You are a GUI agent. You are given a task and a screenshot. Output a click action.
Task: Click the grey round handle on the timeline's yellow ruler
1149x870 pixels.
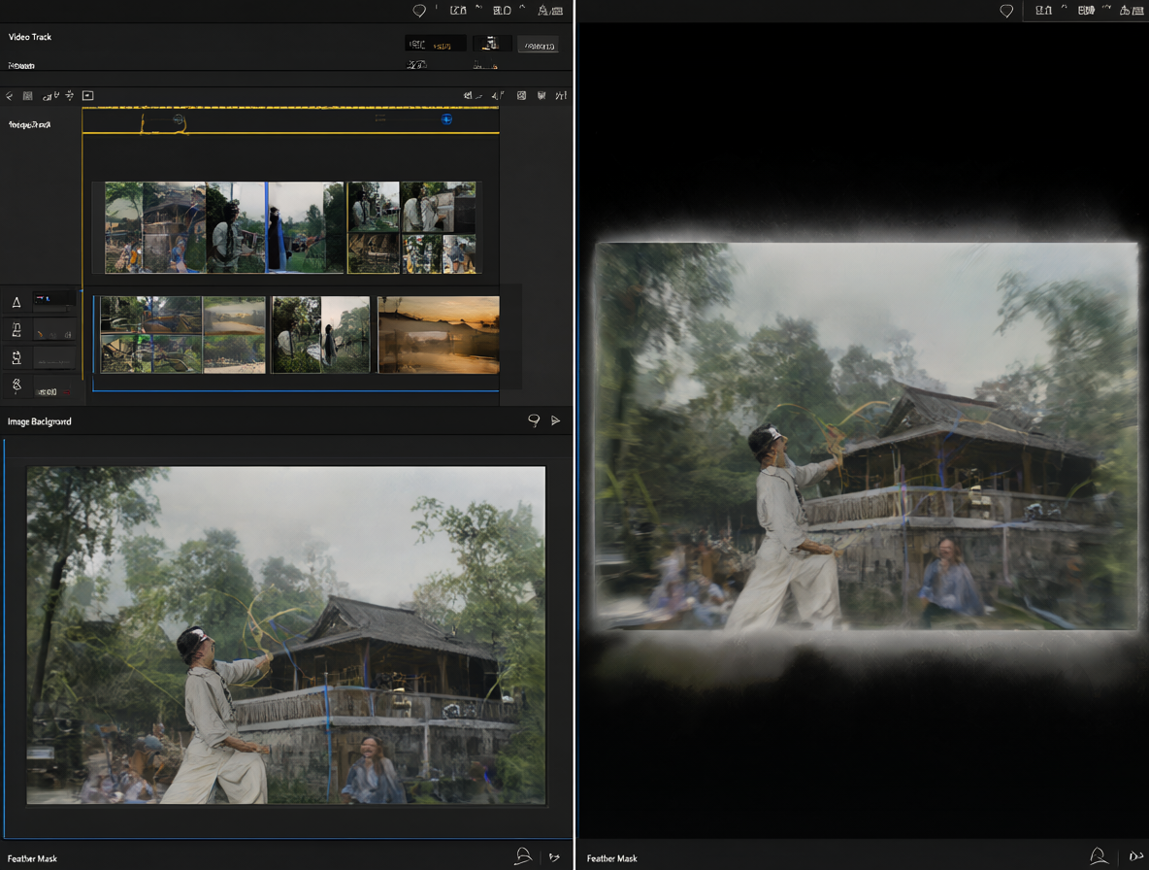coord(178,118)
